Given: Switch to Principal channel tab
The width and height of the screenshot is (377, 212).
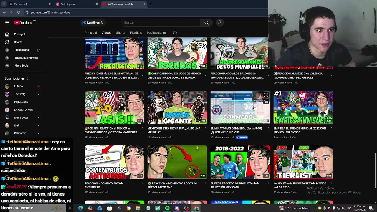Looking at the screenshot, I should click(91, 33).
